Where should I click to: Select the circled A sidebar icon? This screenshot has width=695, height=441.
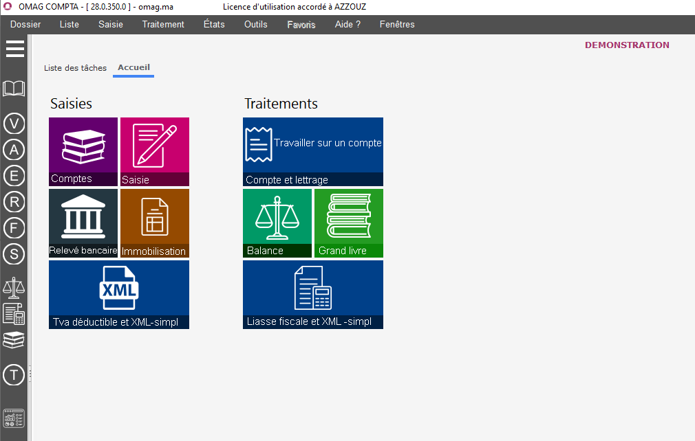click(14, 150)
